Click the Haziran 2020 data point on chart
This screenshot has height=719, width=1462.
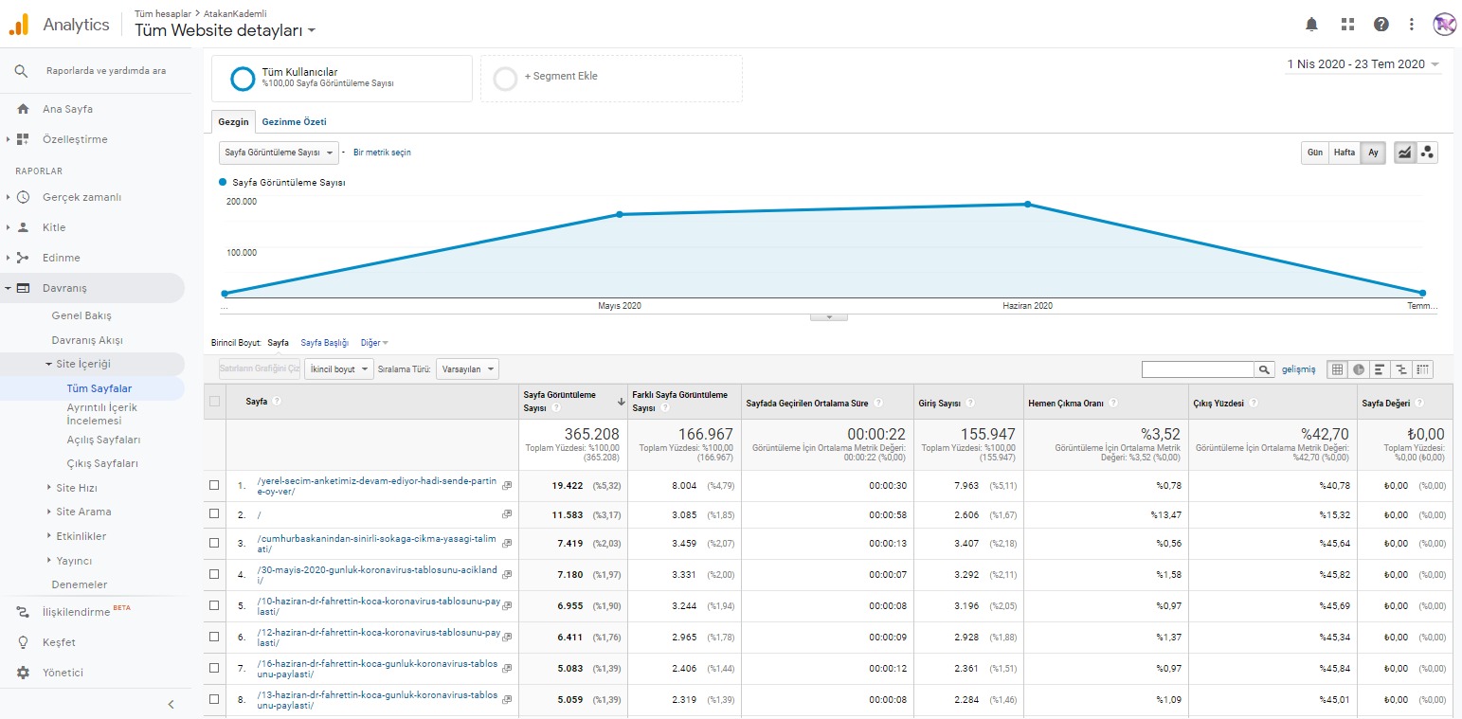tap(1027, 204)
